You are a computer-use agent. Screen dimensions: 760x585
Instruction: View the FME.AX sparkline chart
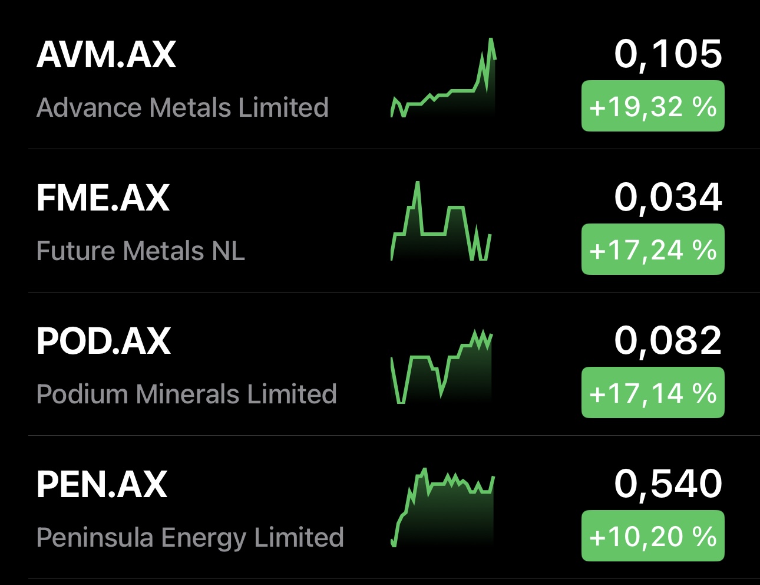(441, 222)
